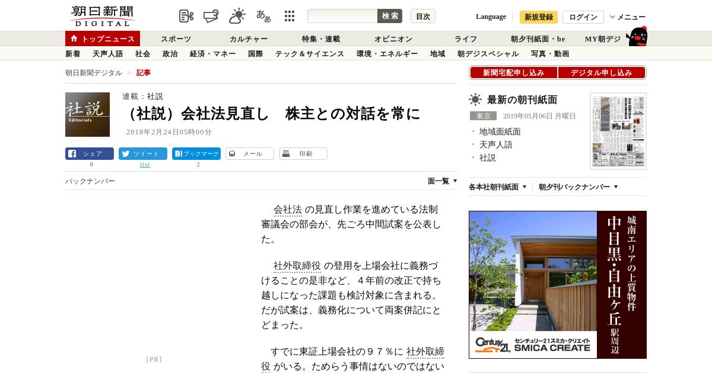Open the バックナンバー link
The width and height of the screenshot is (712, 373).
pos(90,181)
